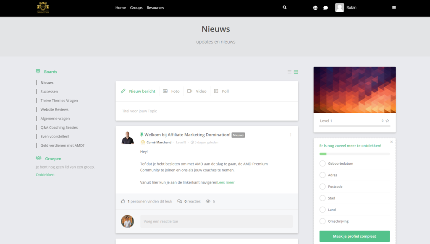
Task: Click the profile cover image
Action: point(354,90)
